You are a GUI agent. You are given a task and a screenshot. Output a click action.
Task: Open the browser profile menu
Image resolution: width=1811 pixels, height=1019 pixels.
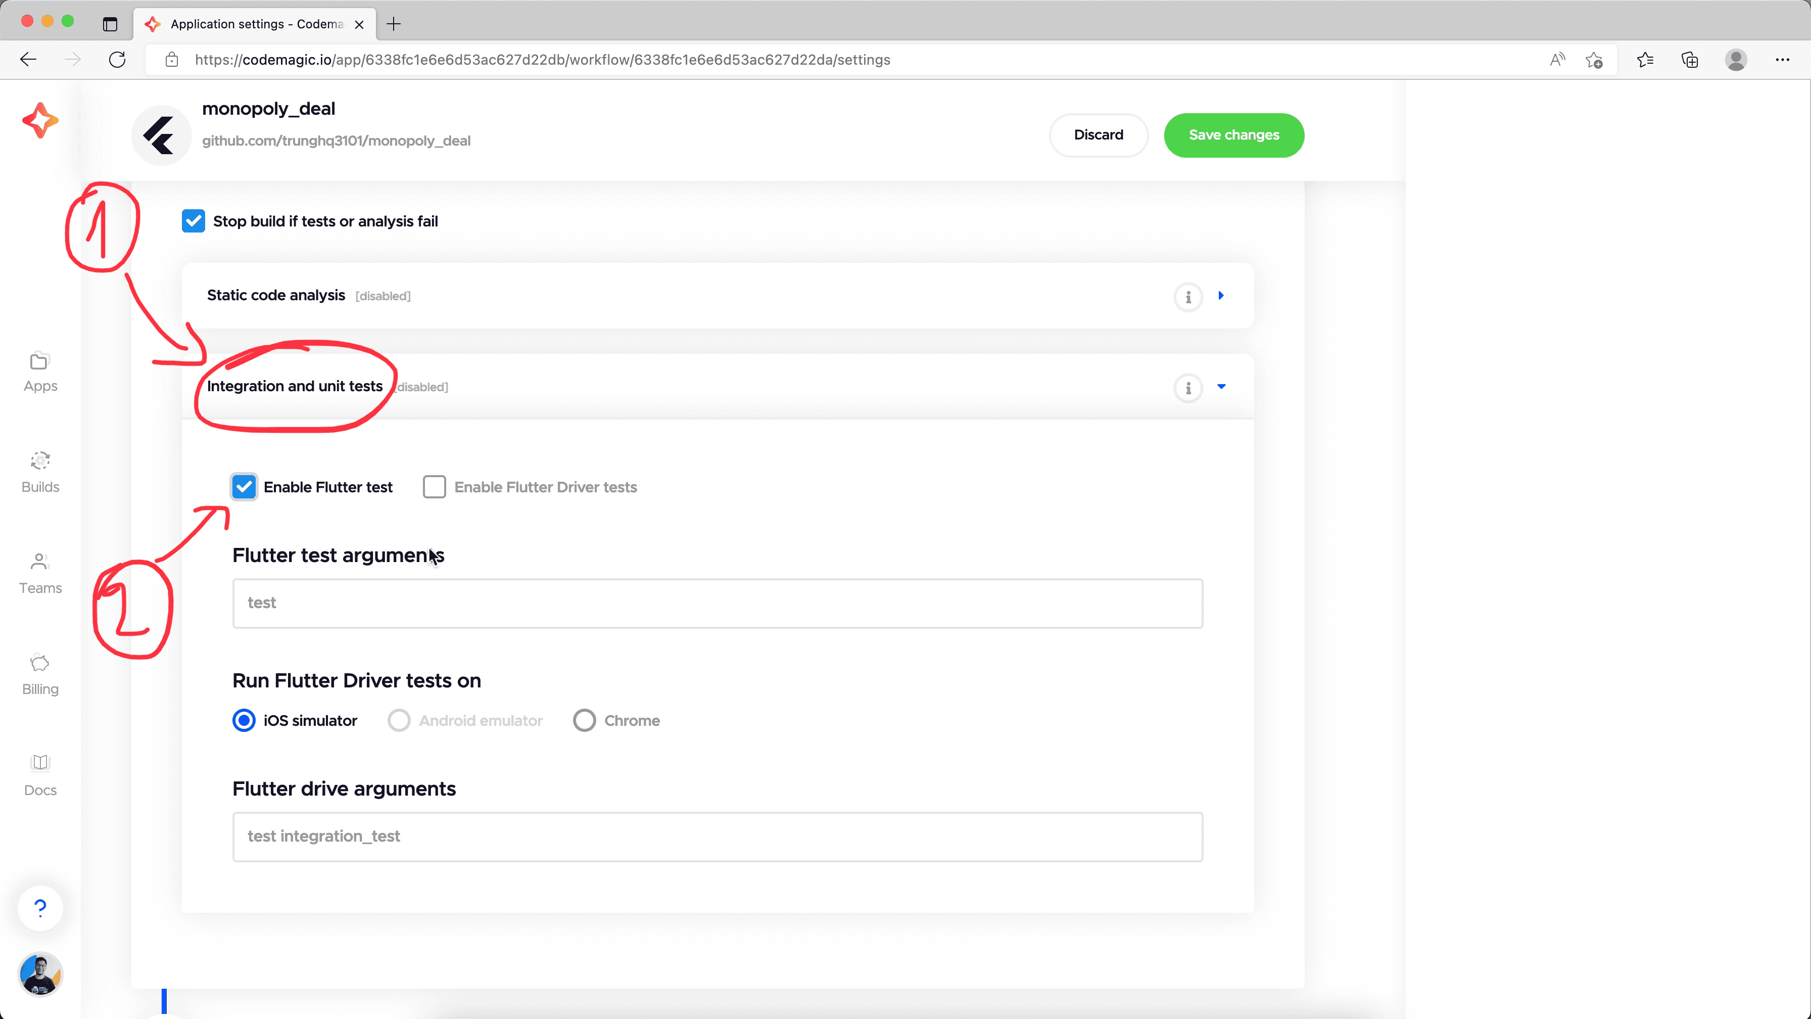(1736, 60)
